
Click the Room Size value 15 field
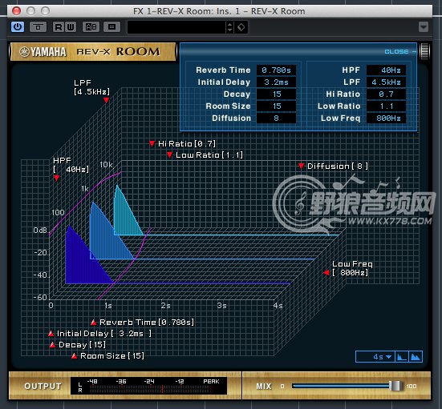276,106
